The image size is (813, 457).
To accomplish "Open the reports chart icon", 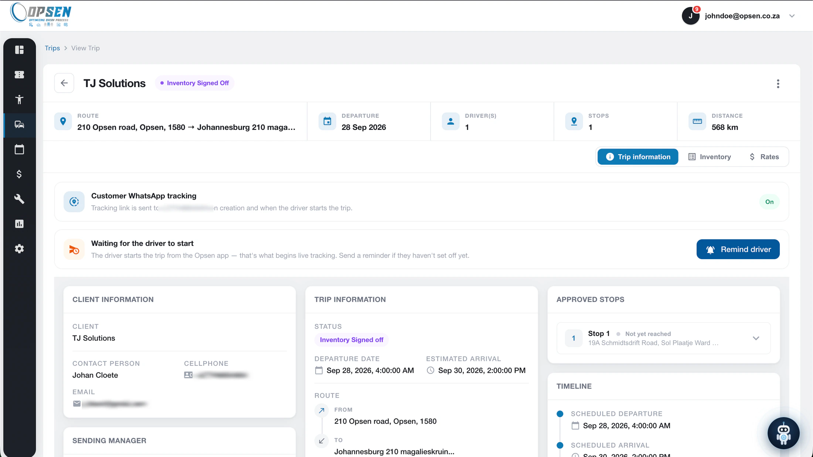I will (19, 224).
